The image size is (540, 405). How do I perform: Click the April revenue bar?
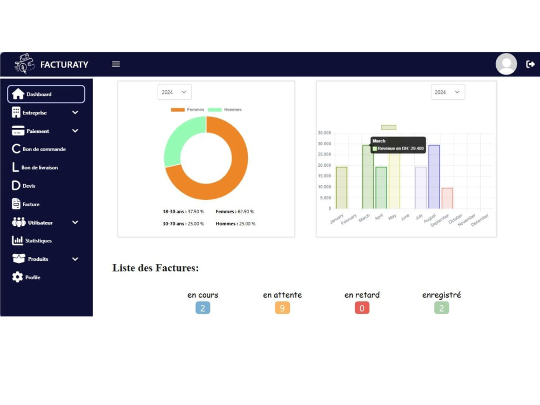click(x=381, y=188)
